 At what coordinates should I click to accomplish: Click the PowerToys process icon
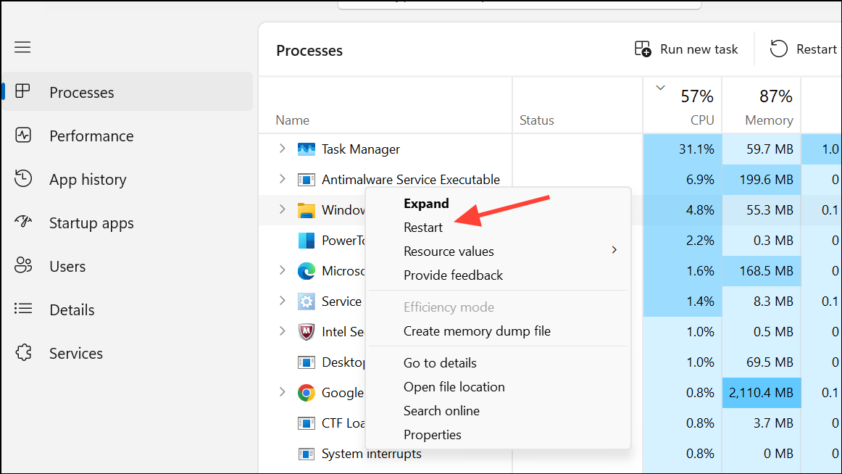coord(306,241)
